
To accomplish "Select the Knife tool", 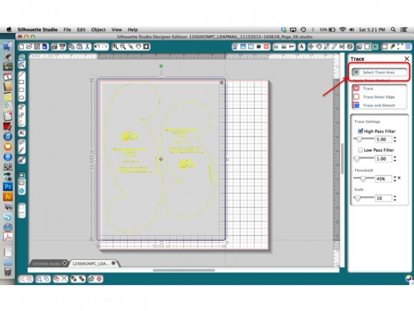I will point(22,150).
